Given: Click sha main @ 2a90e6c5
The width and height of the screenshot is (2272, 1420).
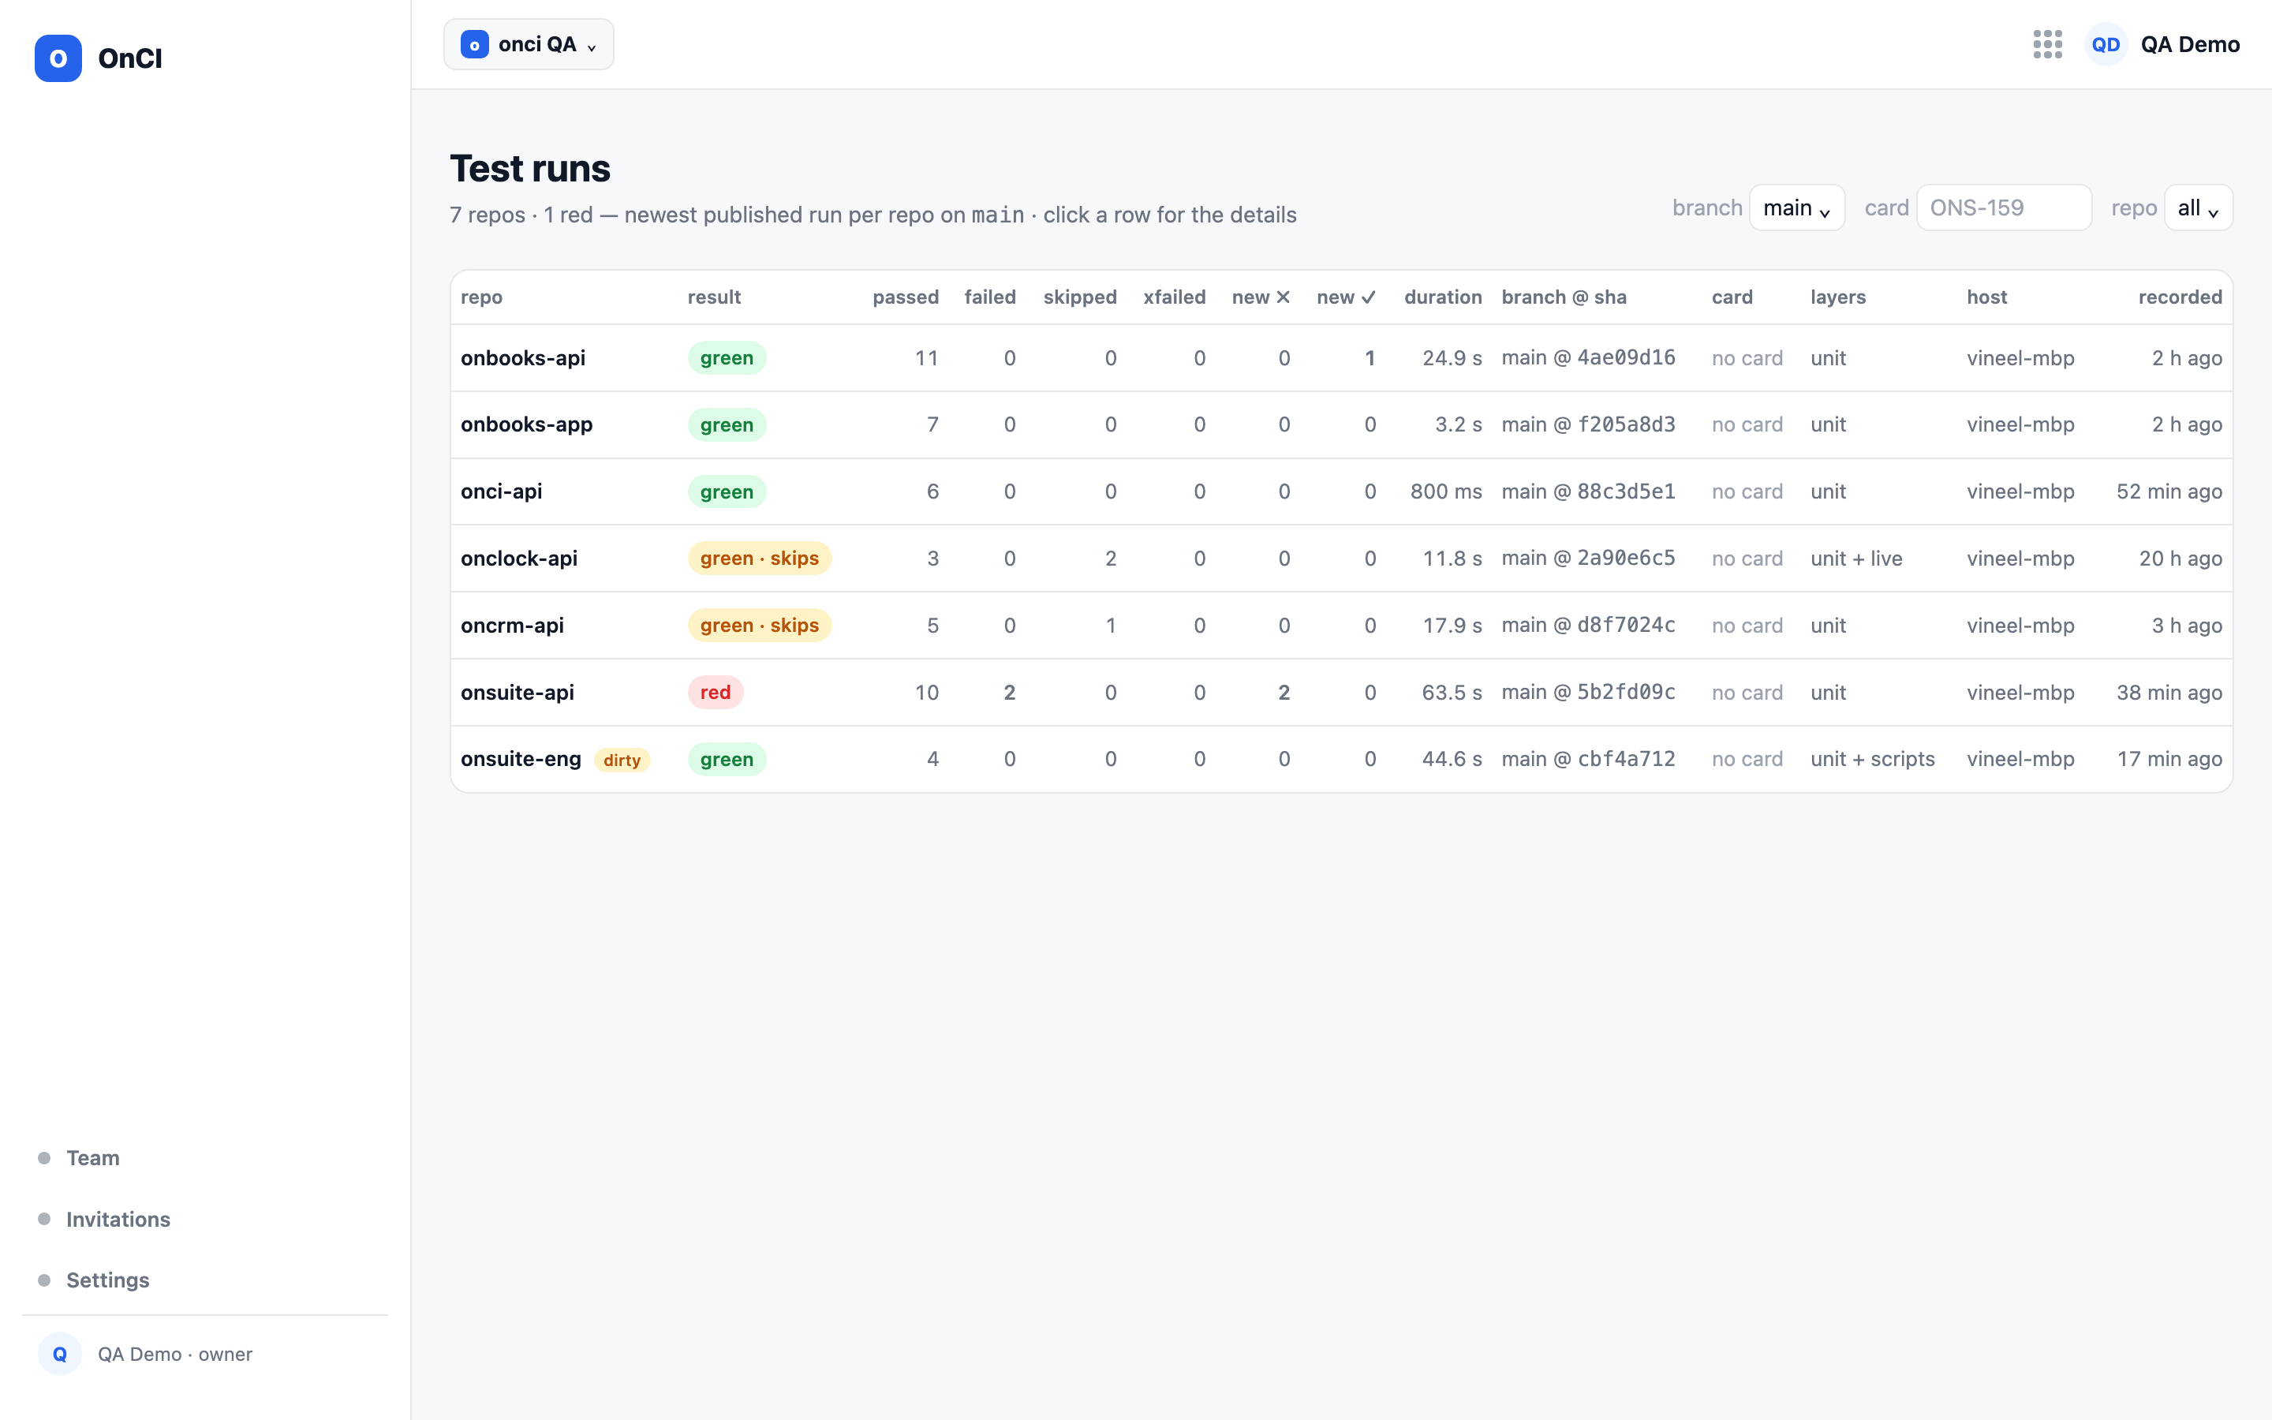Looking at the screenshot, I should click(1589, 558).
